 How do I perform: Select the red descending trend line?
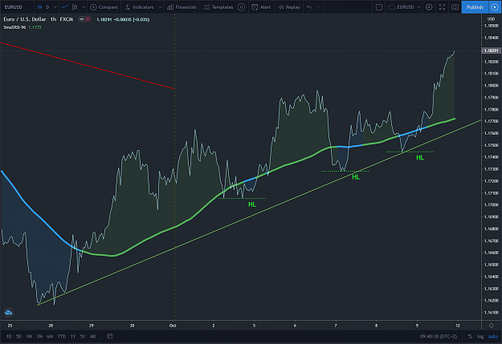pyautogui.click(x=87, y=66)
